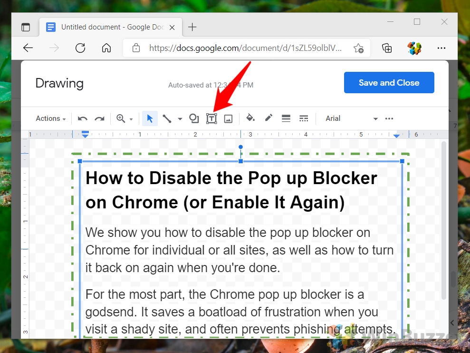470x353 pixels.
Task: Click the Undo arrow icon
Action: [82, 118]
